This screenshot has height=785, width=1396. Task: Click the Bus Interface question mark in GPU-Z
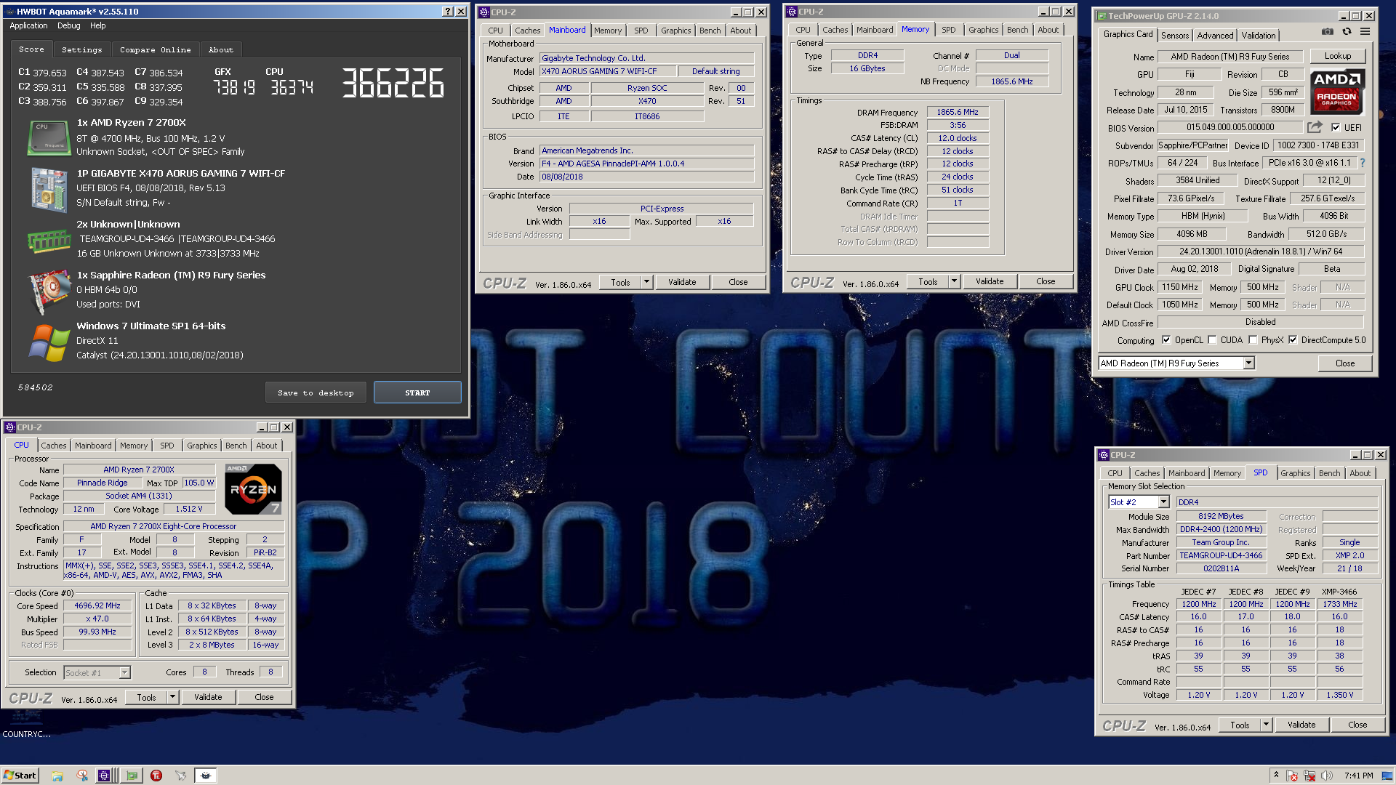(x=1363, y=163)
